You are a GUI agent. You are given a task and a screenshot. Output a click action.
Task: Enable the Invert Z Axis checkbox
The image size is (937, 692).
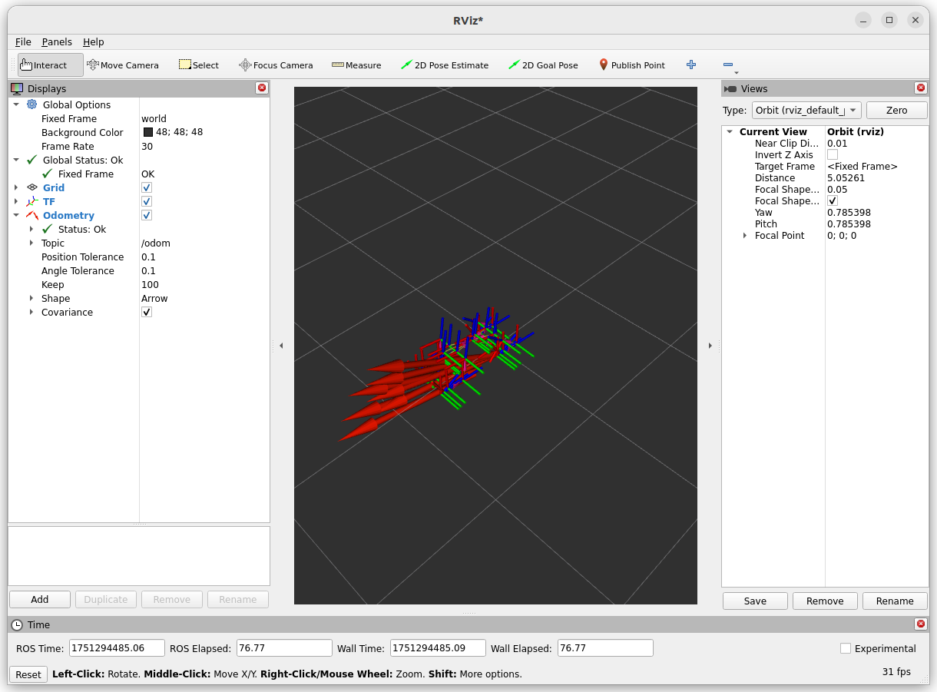[833, 154]
